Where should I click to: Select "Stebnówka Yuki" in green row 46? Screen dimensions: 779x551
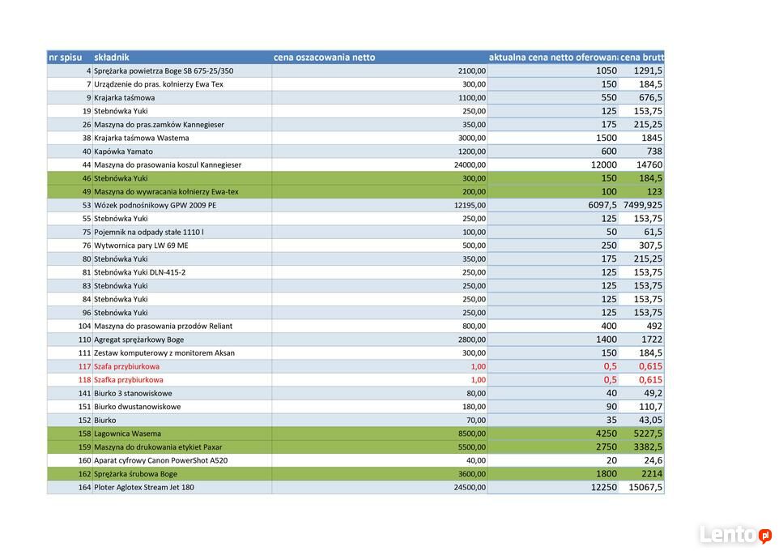pos(121,178)
